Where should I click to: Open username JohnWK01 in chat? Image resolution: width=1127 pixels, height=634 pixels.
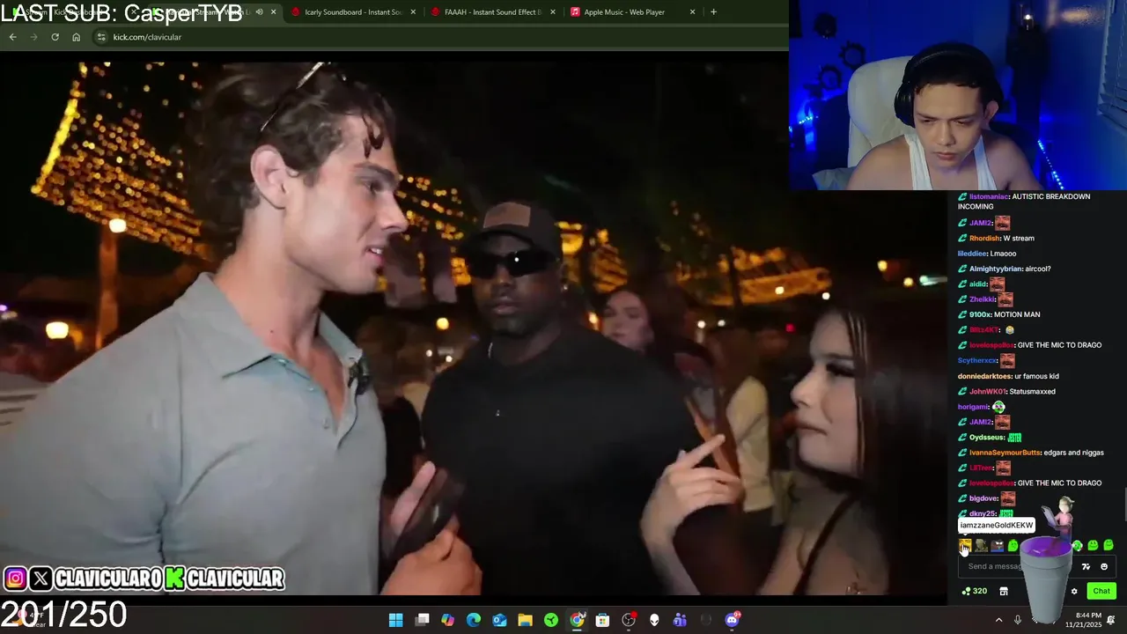(987, 391)
